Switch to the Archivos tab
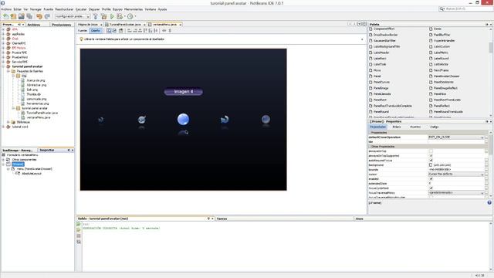Screen dimensions: 494x278 34,25
